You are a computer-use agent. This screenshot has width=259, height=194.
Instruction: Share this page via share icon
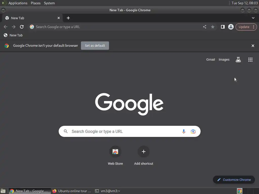click(x=204, y=27)
